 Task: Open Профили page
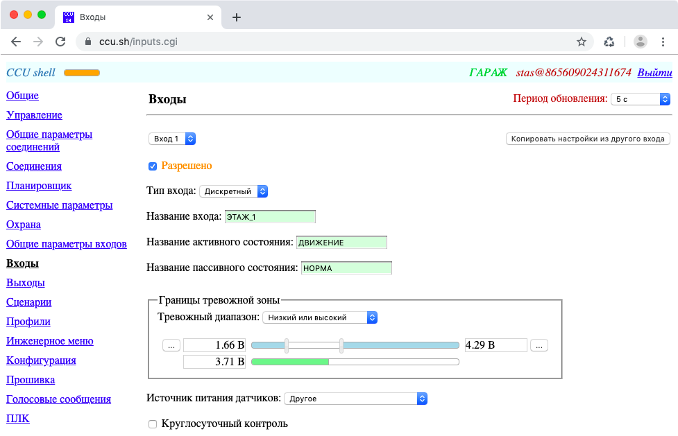[x=28, y=322]
